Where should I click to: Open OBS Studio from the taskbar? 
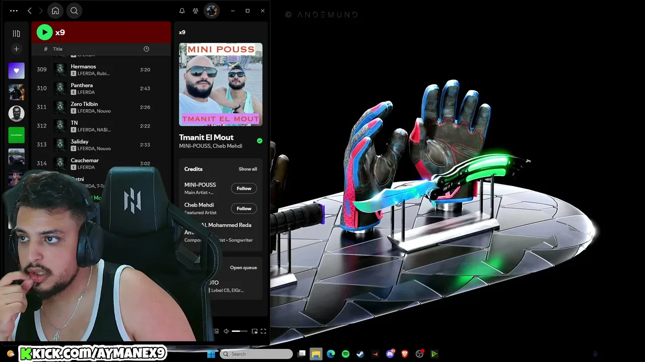click(420, 354)
